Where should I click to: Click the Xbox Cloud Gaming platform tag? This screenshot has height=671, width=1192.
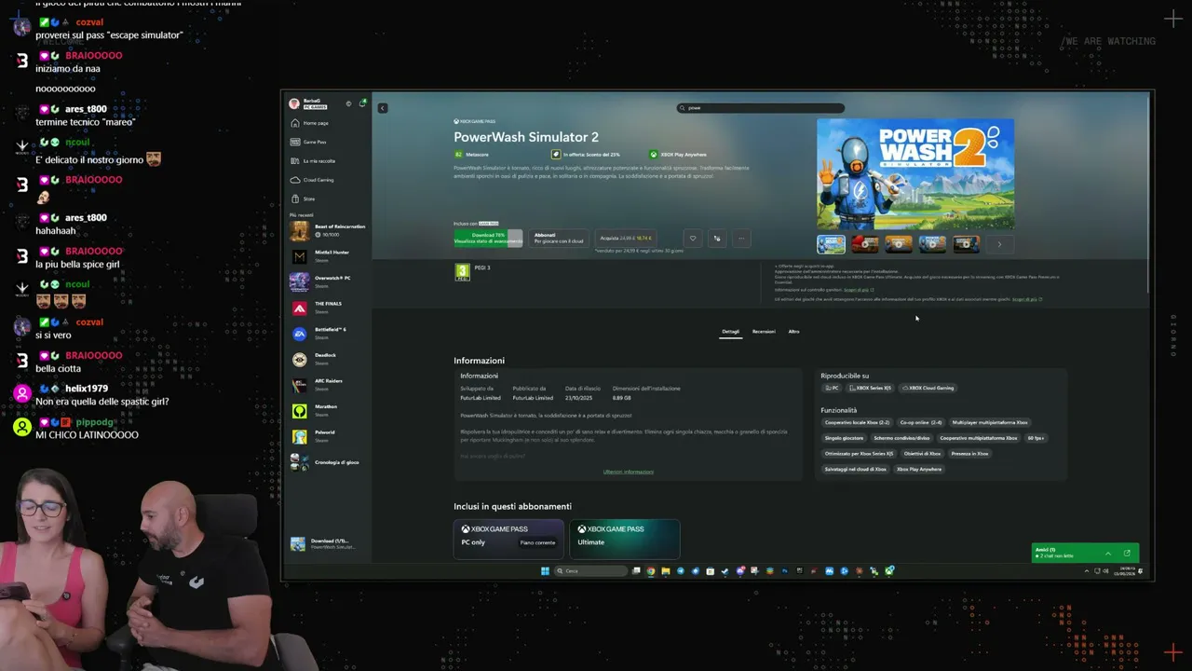(928, 388)
